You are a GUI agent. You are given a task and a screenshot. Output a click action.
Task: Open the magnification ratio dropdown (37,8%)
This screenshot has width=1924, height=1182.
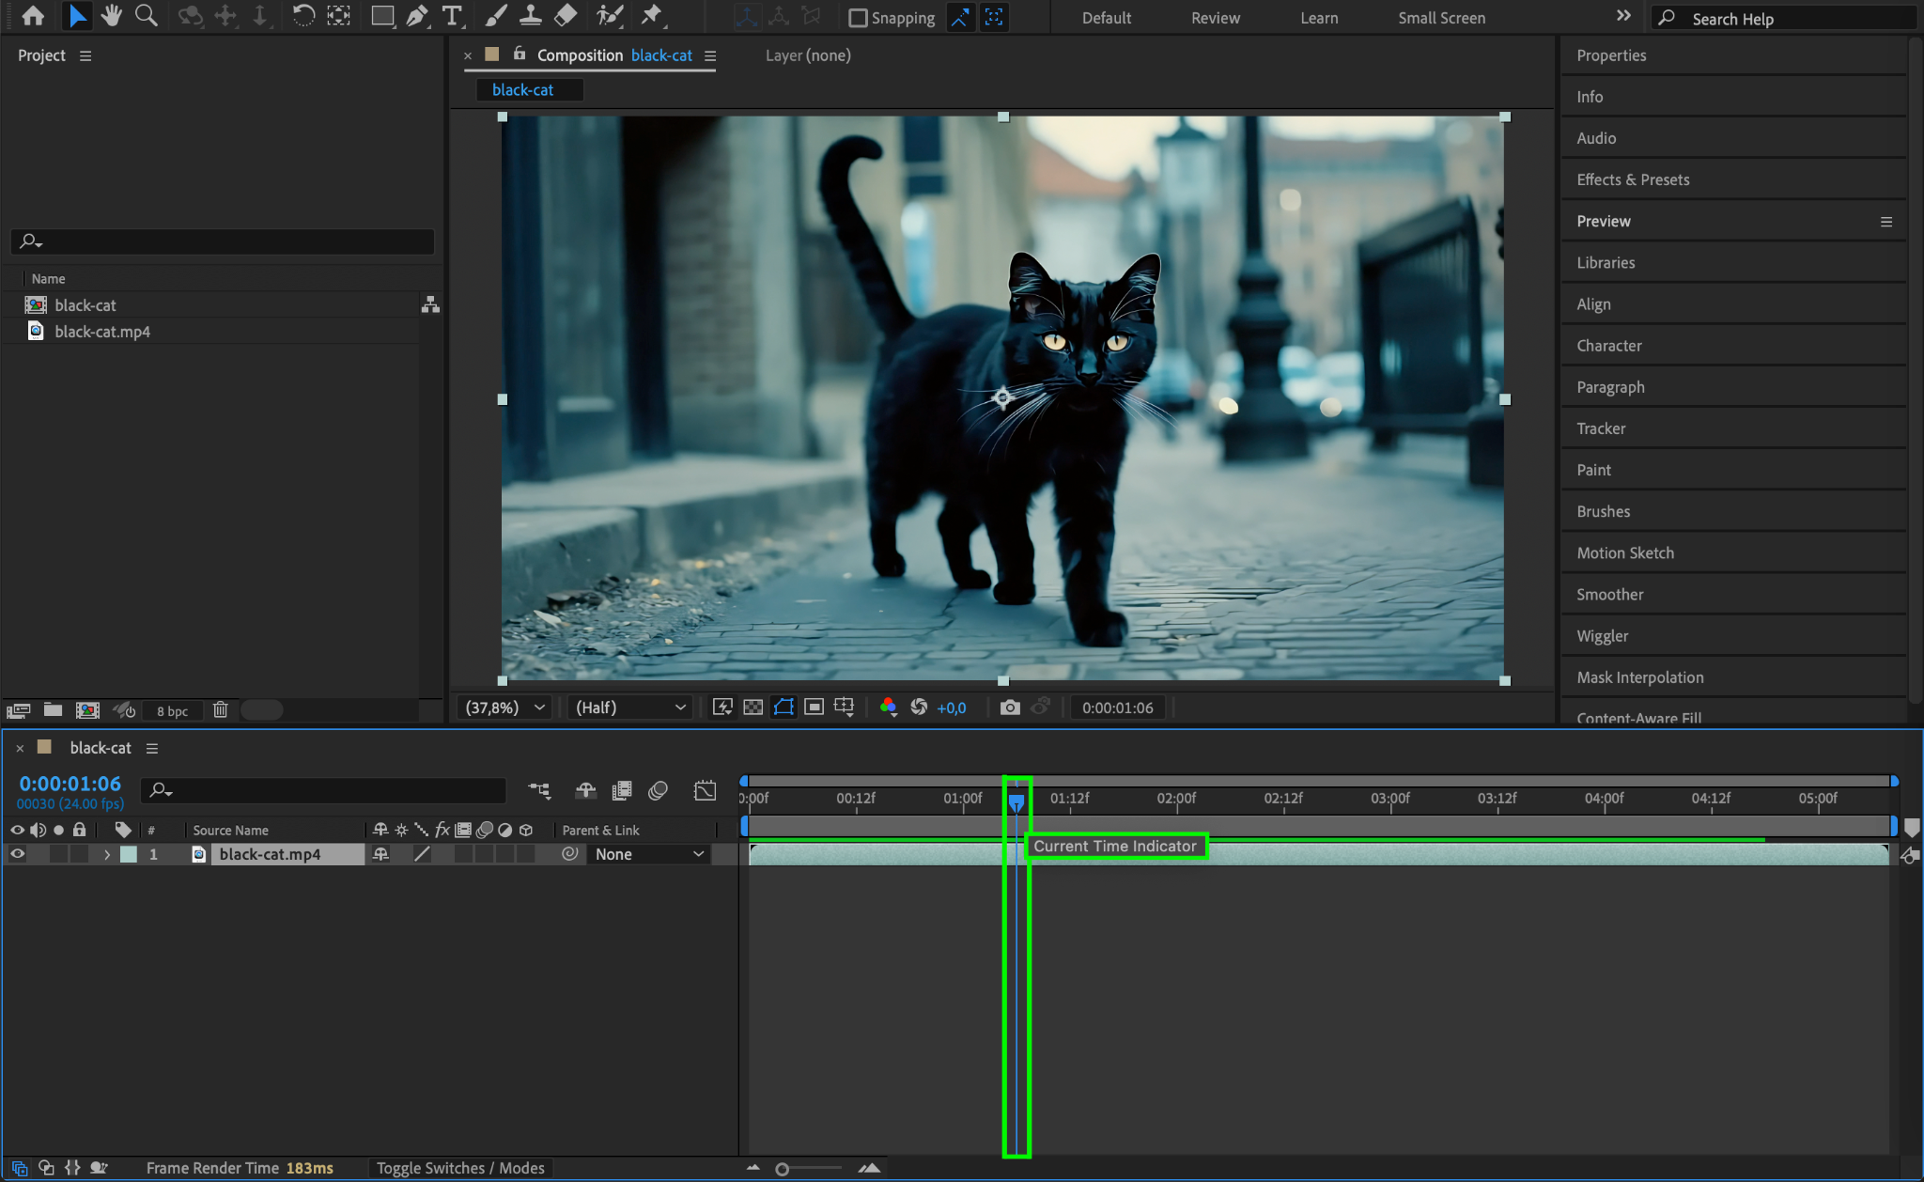pos(505,708)
